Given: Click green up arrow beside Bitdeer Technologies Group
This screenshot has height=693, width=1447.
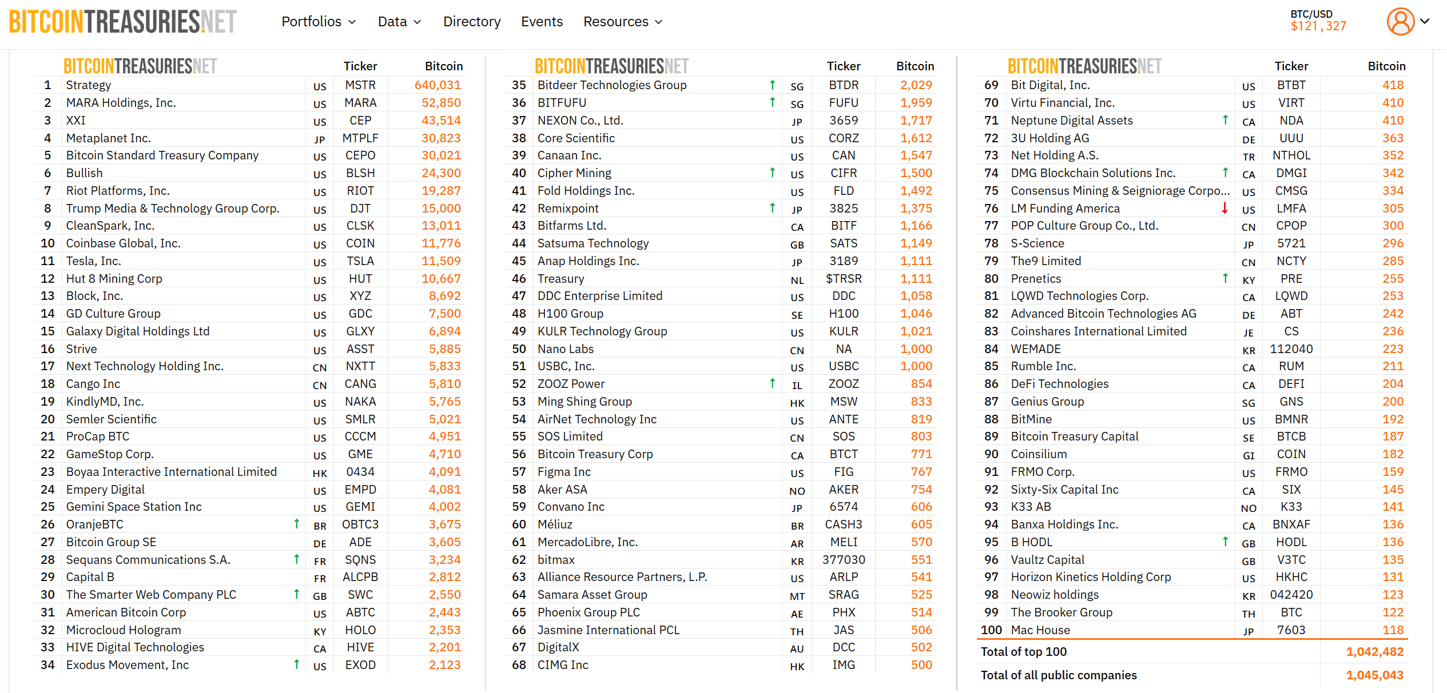Looking at the screenshot, I should (772, 85).
